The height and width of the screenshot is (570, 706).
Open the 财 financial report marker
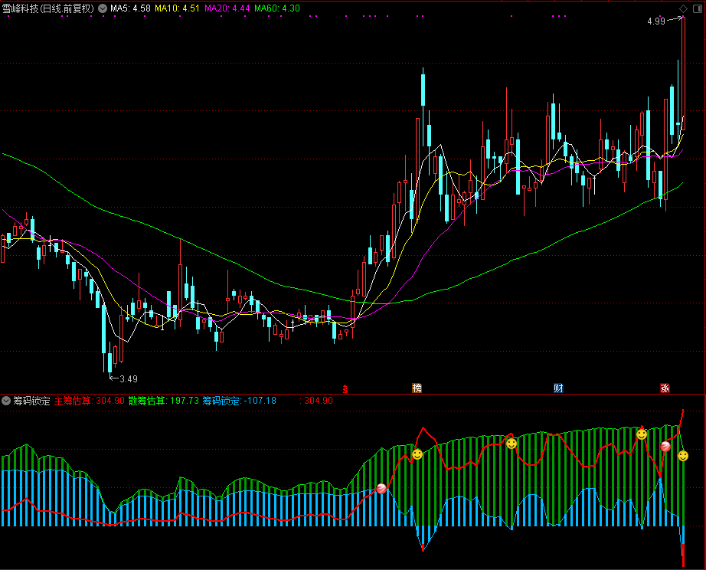(558, 388)
